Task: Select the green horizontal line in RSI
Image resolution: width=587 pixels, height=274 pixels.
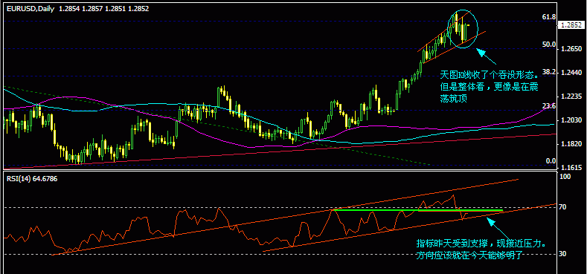Action: point(417,210)
